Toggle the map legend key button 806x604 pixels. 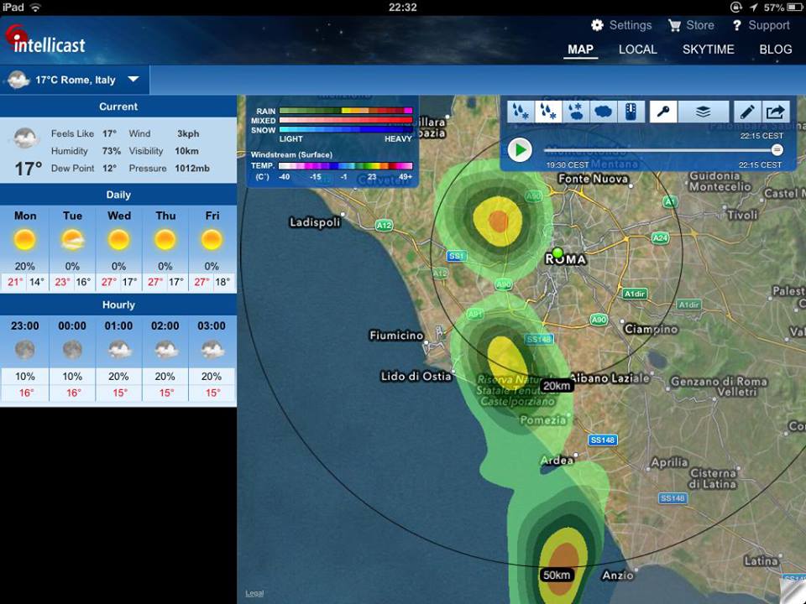click(x=663, y=112)
